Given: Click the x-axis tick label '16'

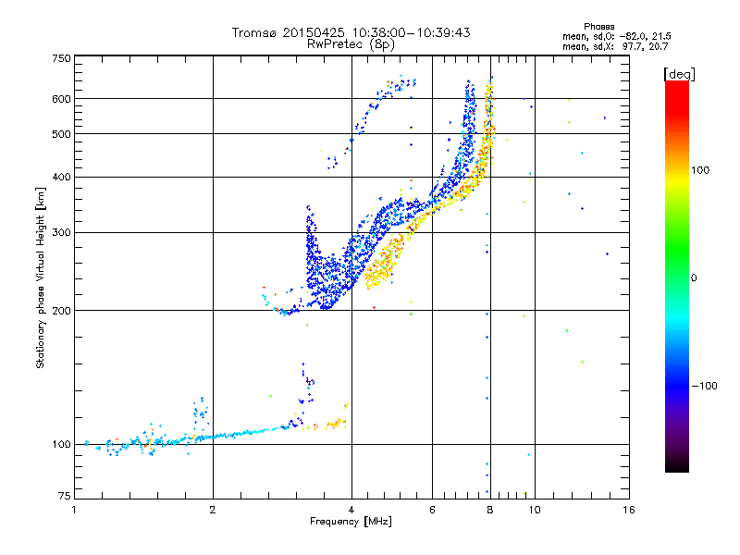Looking at the screenshot, I should click(629, 510).
